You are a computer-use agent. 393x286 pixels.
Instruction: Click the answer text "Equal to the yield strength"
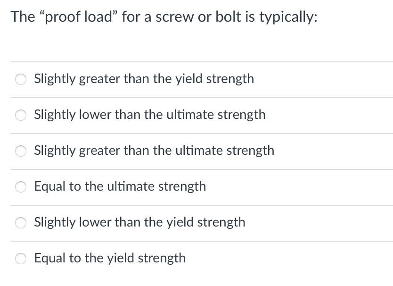click(x=110, y=259)
